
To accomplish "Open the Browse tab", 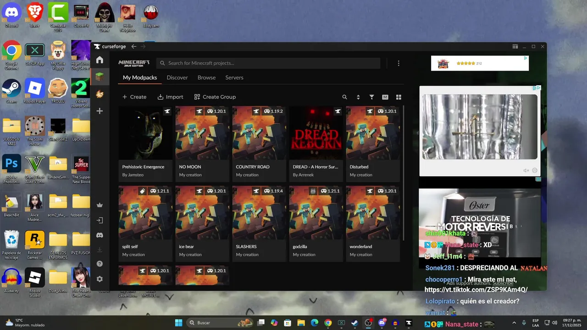I will coord(206,77).
